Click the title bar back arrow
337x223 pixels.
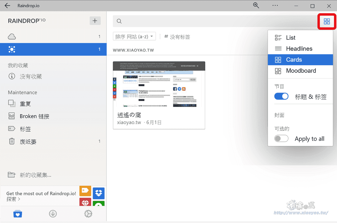7,6
